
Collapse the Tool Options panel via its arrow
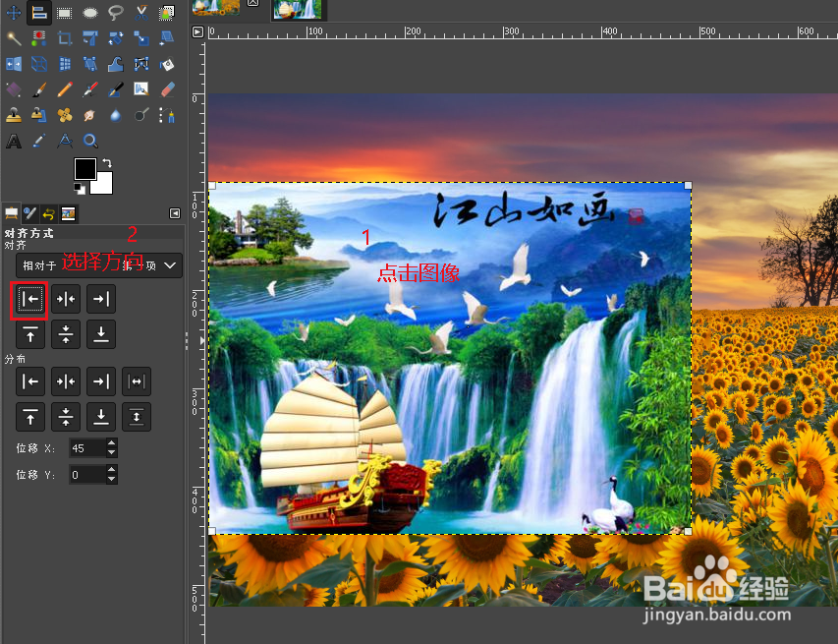click(x=175, y=212)
